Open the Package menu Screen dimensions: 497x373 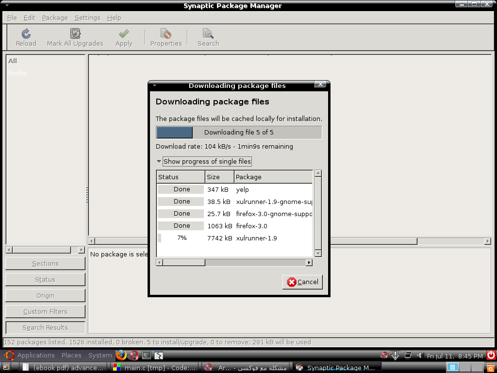click(x=55, y=18)
